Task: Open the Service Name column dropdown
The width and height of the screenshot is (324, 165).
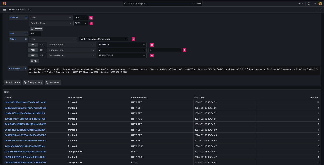Action: (71, 55)
